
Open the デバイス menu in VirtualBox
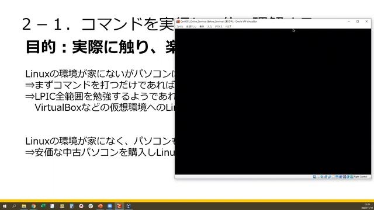[x=219, y=26]
